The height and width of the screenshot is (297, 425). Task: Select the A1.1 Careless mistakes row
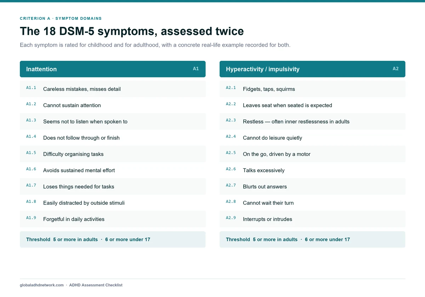pos(113,89)
